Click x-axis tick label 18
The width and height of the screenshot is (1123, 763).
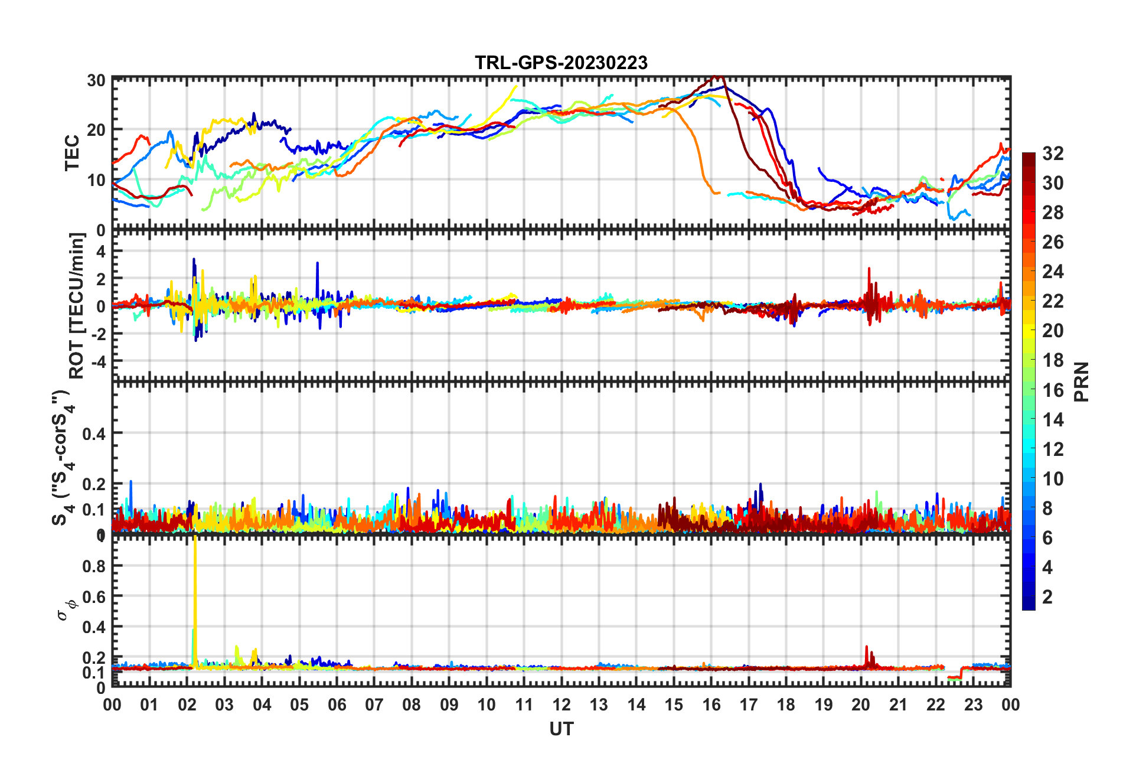pos(786,705)
